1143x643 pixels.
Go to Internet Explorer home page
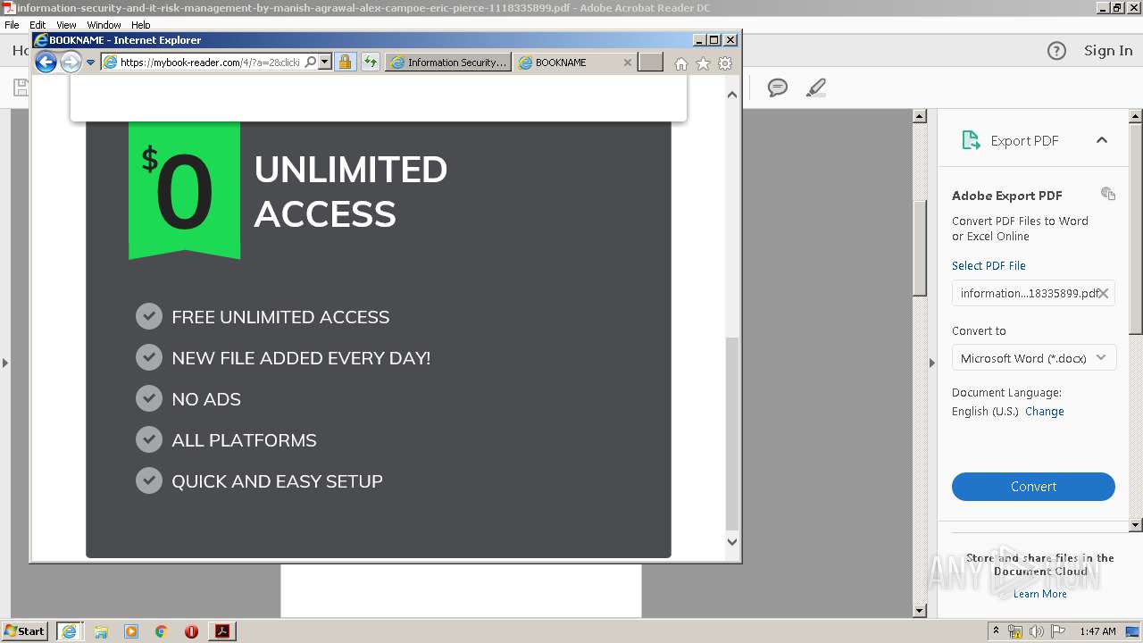[681, 63]
